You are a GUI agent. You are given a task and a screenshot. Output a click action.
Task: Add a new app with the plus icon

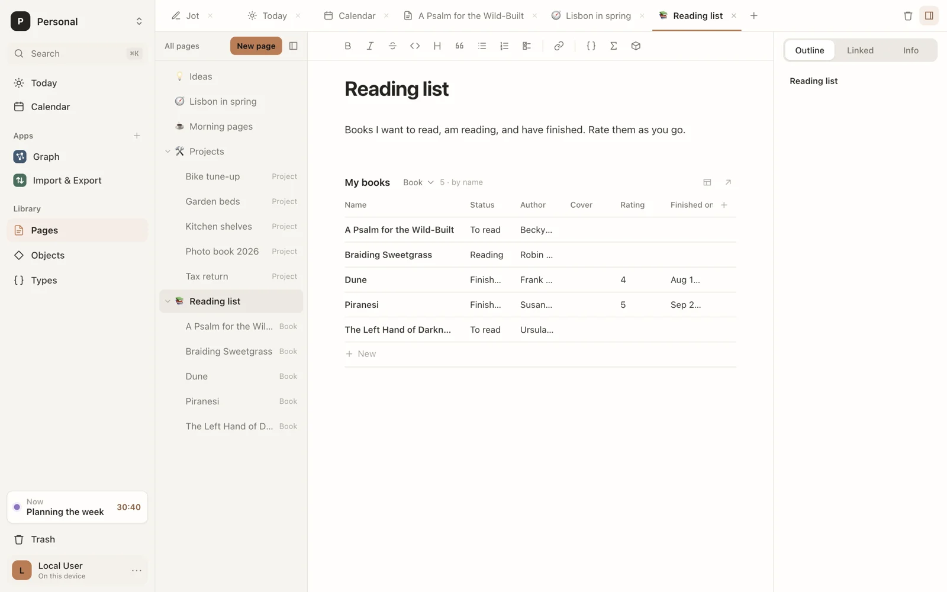pos(137,136)
